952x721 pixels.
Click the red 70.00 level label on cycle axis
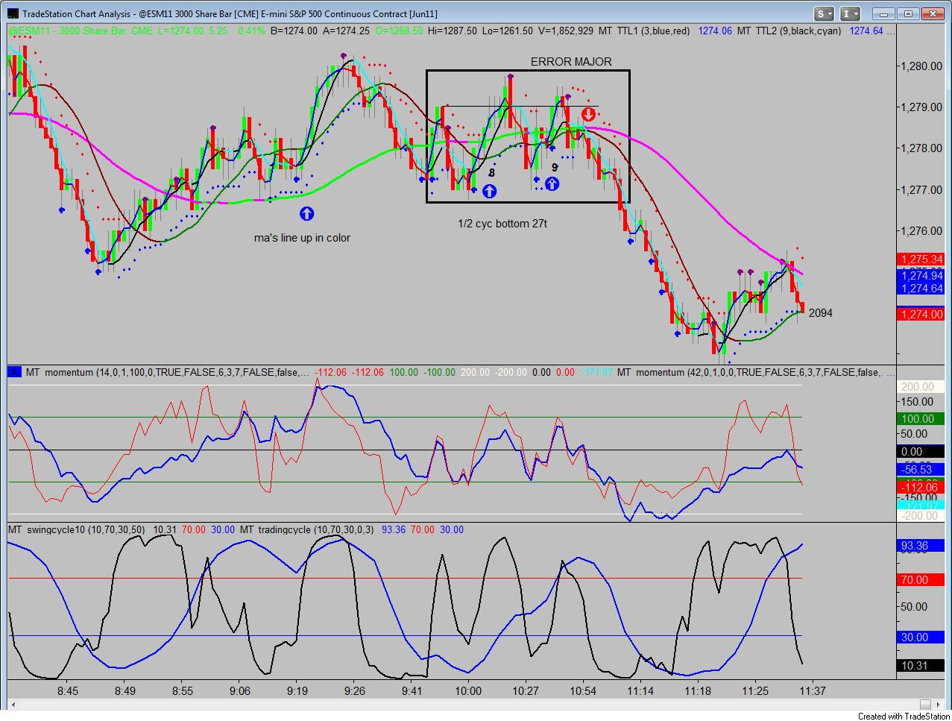pyautogui.click(x=922, y=579)
